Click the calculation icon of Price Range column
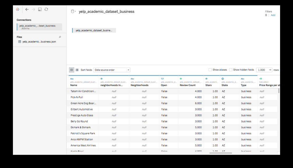 (x=261, y=79)
